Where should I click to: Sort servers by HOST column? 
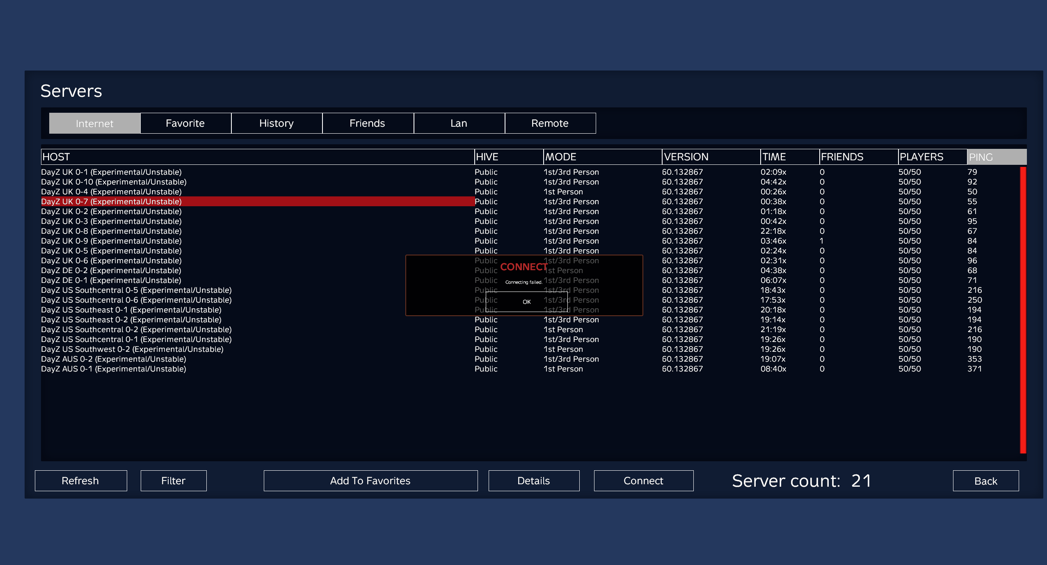pyautogui.click(x=258, y=157)
